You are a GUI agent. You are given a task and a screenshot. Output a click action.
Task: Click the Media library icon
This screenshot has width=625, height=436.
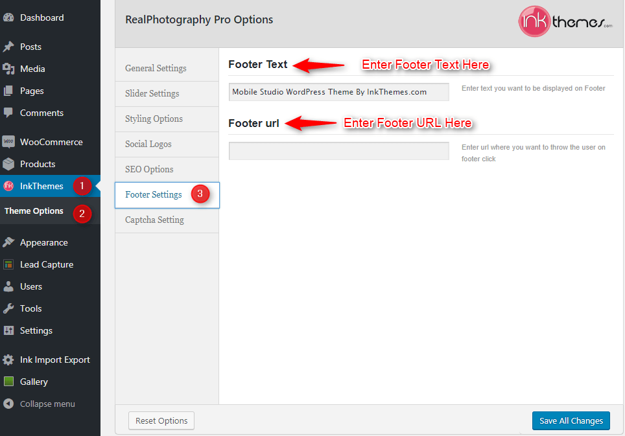click(8, 69)
